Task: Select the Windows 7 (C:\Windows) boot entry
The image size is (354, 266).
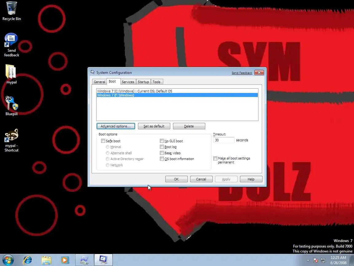Action: click(177, 91)
